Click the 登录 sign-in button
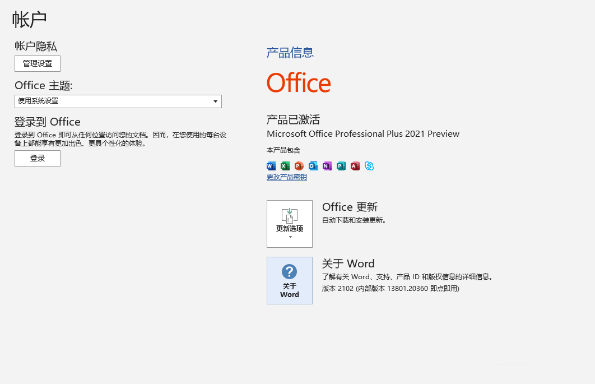Viewport: 595px width, 384px height. [38, 159]
